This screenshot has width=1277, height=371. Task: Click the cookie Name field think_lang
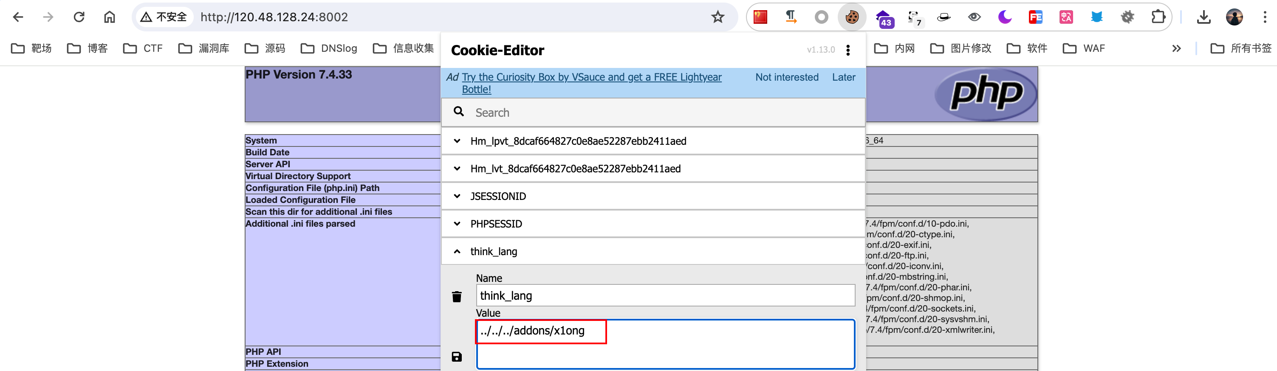(665, 296)
